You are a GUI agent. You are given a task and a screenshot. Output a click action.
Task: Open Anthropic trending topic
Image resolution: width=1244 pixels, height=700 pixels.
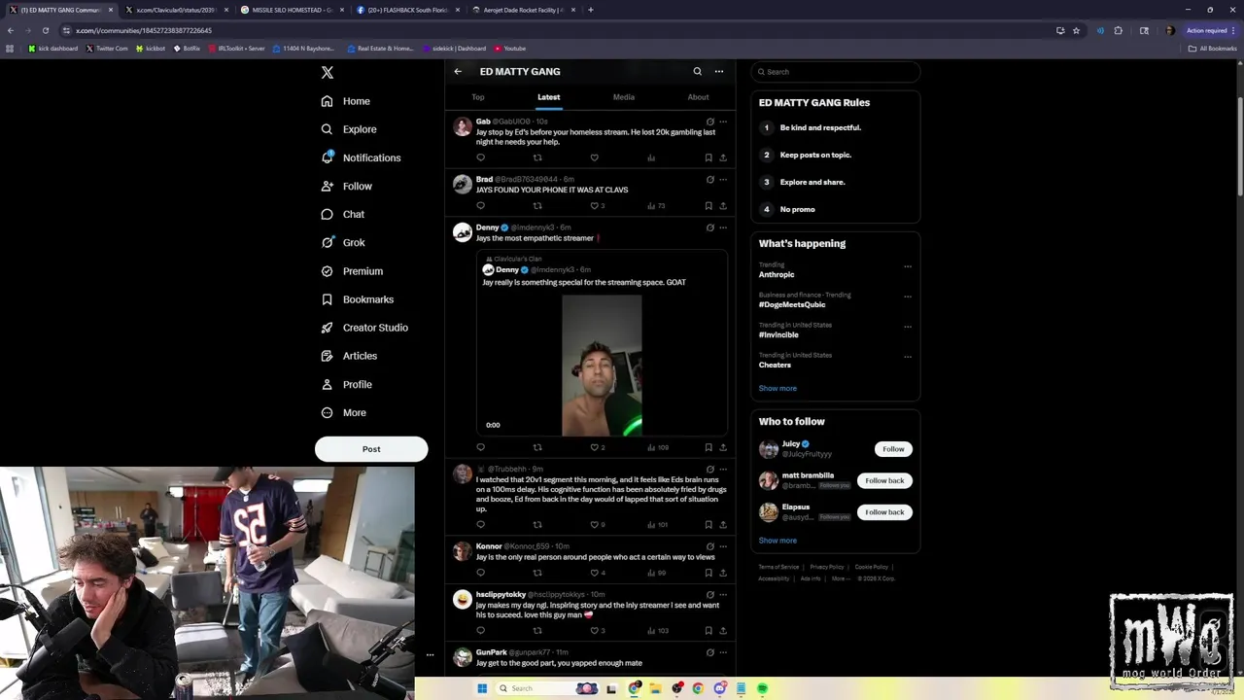[777, 275]
